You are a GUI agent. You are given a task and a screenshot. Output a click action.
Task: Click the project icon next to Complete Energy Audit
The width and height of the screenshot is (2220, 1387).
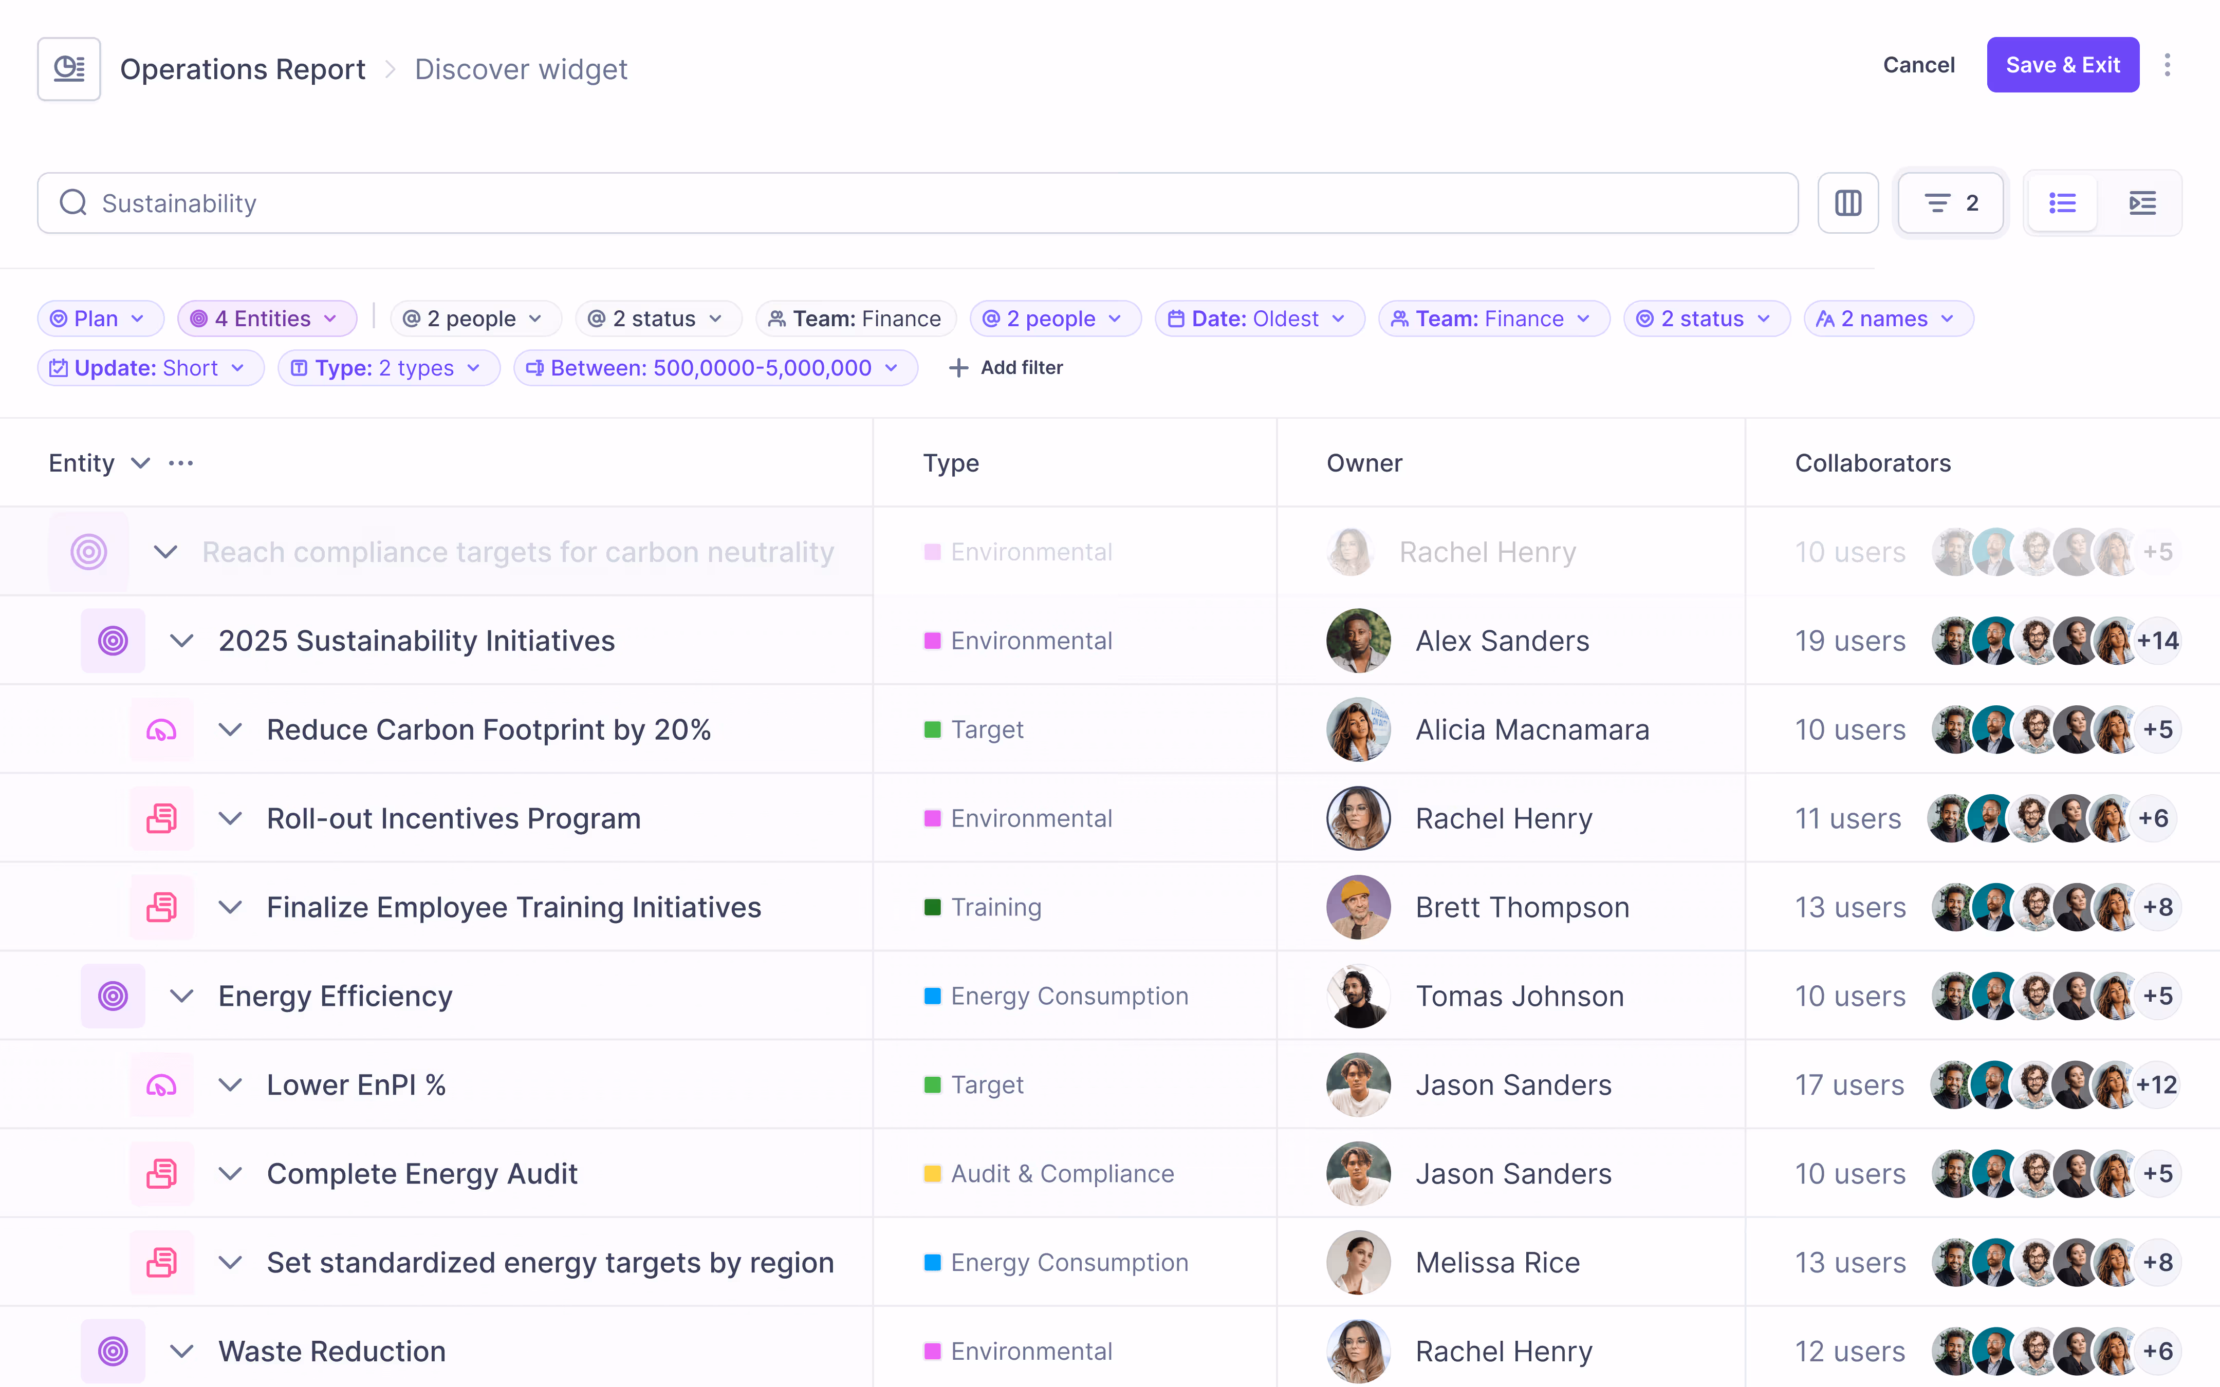[161, 1173]
